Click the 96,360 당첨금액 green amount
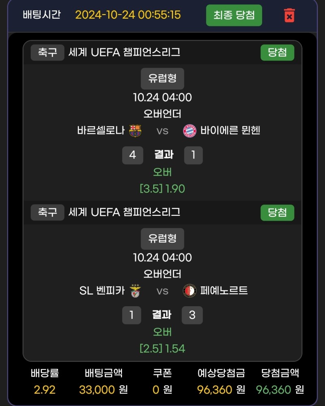Screen dimensions: 325x406 pos(273,390)
